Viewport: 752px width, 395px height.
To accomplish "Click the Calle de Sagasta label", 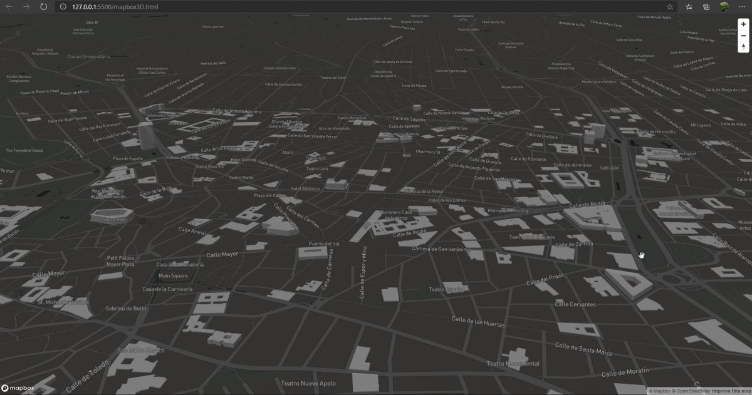I will (409, 119).
